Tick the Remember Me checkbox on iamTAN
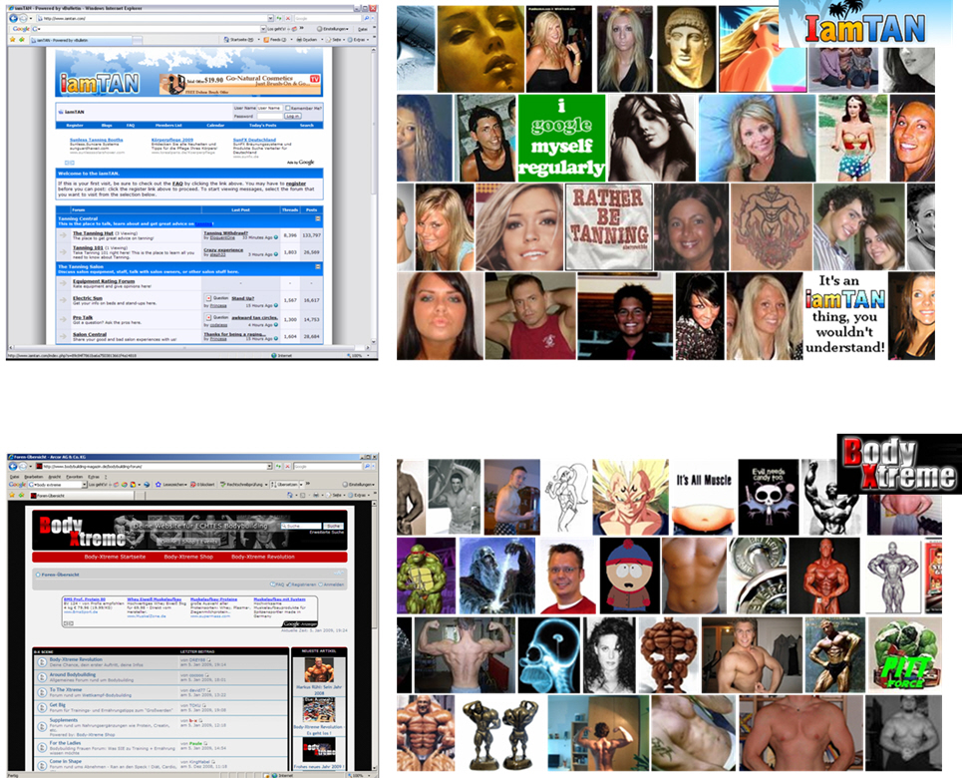 point(287,108)
